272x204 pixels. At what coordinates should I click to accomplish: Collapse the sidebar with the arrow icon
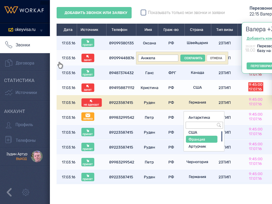(9, 192)
